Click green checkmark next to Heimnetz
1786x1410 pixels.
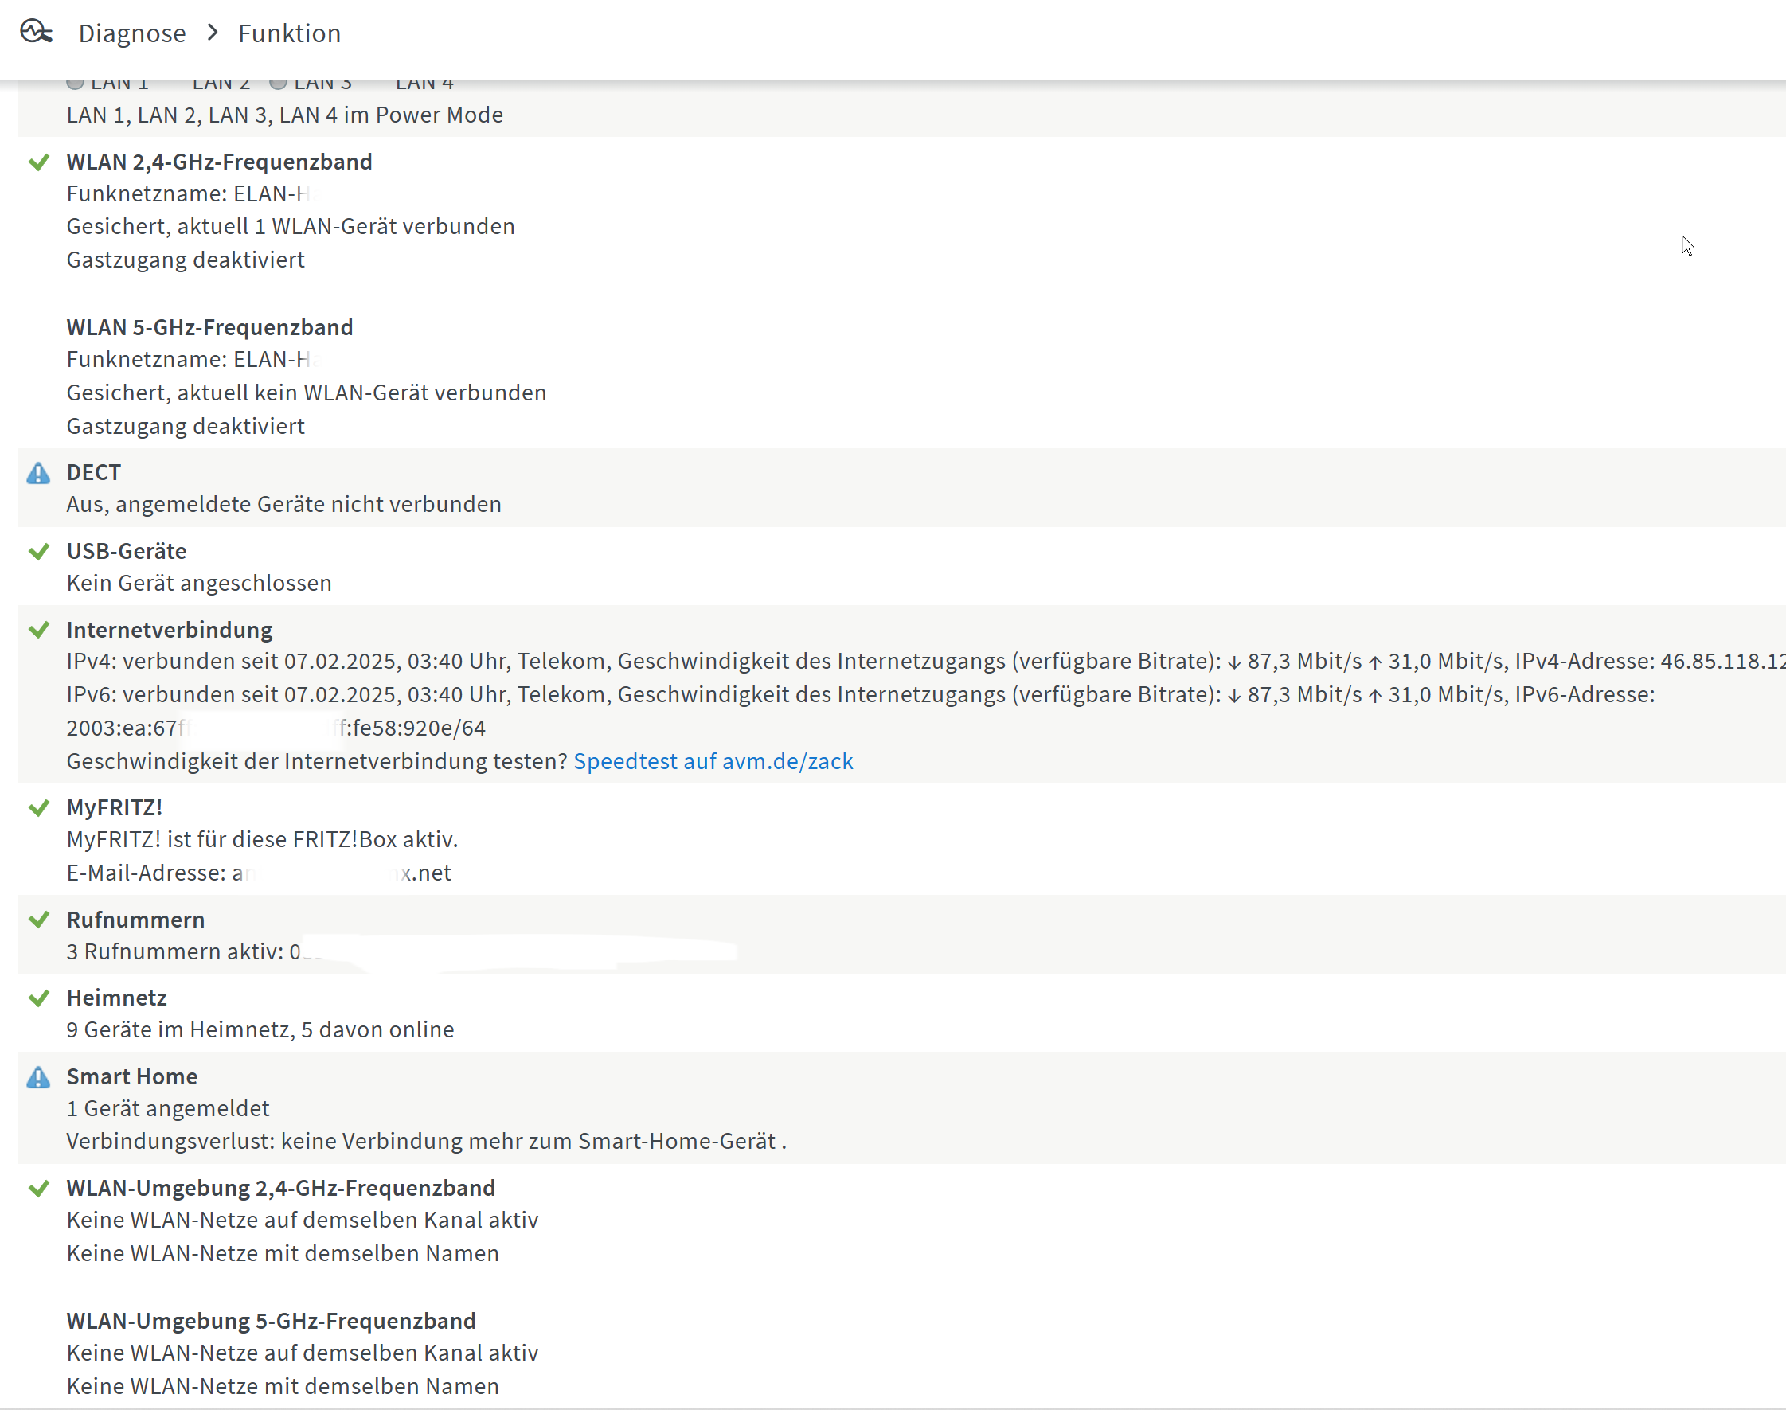coord(38,999)
